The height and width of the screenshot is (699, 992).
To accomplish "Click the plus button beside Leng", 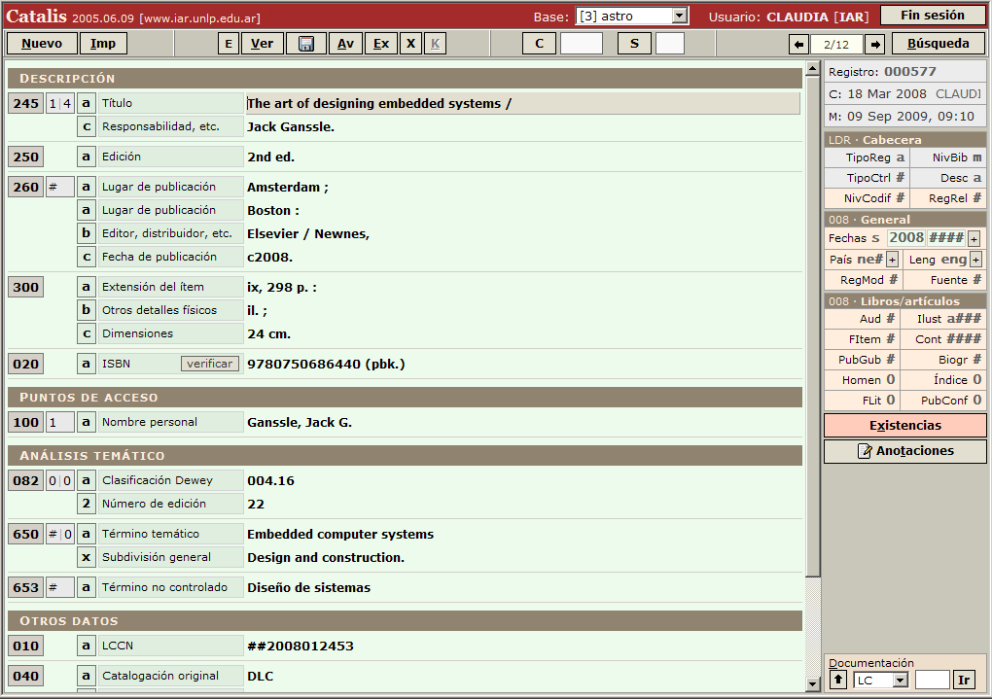I will [x=975, y=260].
